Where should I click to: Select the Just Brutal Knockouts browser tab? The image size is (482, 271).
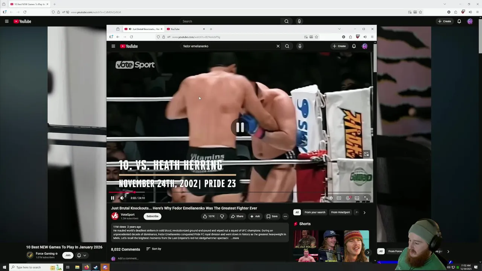143,29
